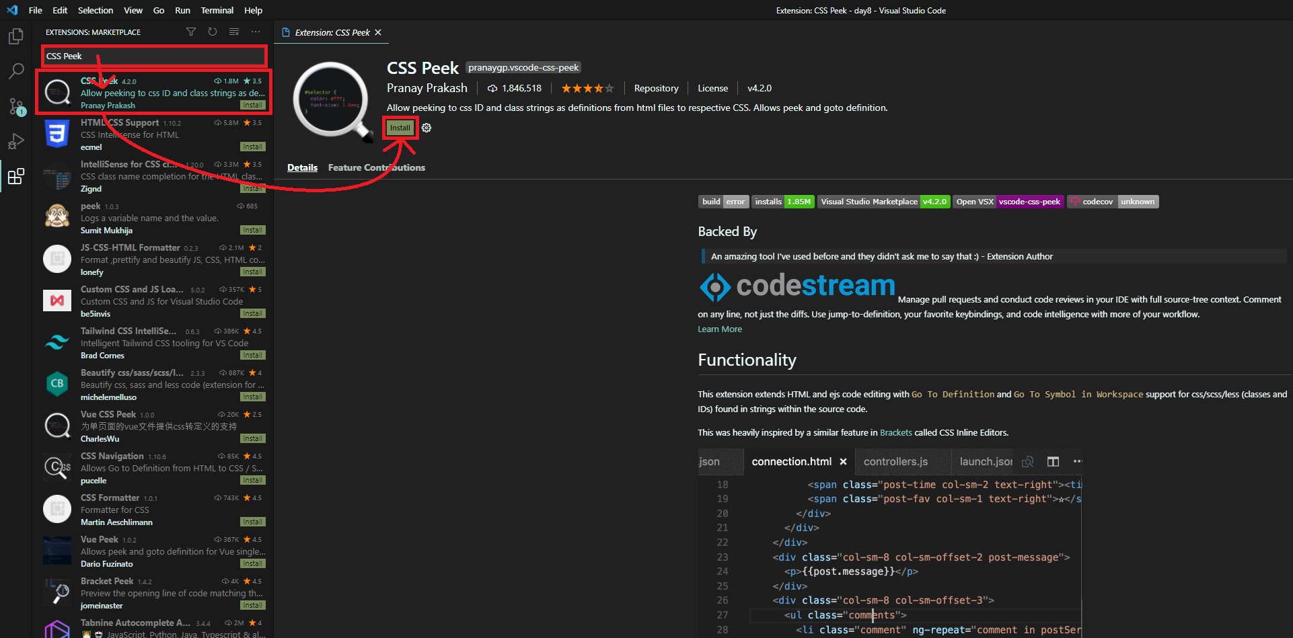Open the manage gear next to Install
The image size is (1293, 638).
(x=427, y=128)
